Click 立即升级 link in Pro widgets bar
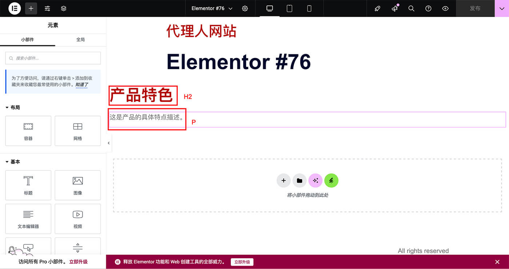The width and height of the screenshot is (509, 269). click(78, 262)
